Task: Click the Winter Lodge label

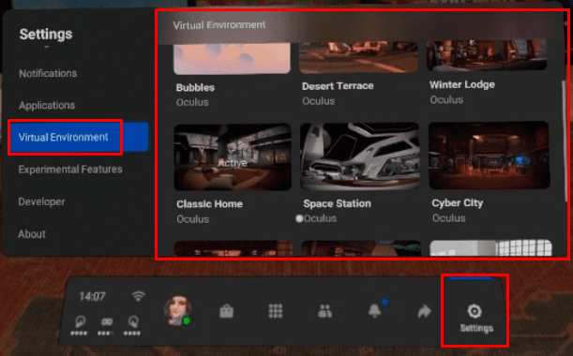Action: tap(462, 84)
